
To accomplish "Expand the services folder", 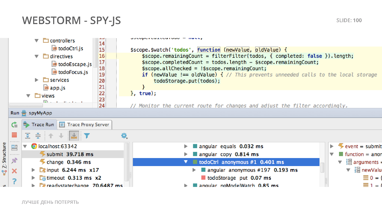I will (37, 80).
